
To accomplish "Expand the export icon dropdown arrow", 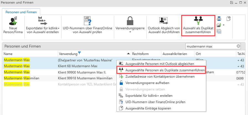I will (223, 25).
